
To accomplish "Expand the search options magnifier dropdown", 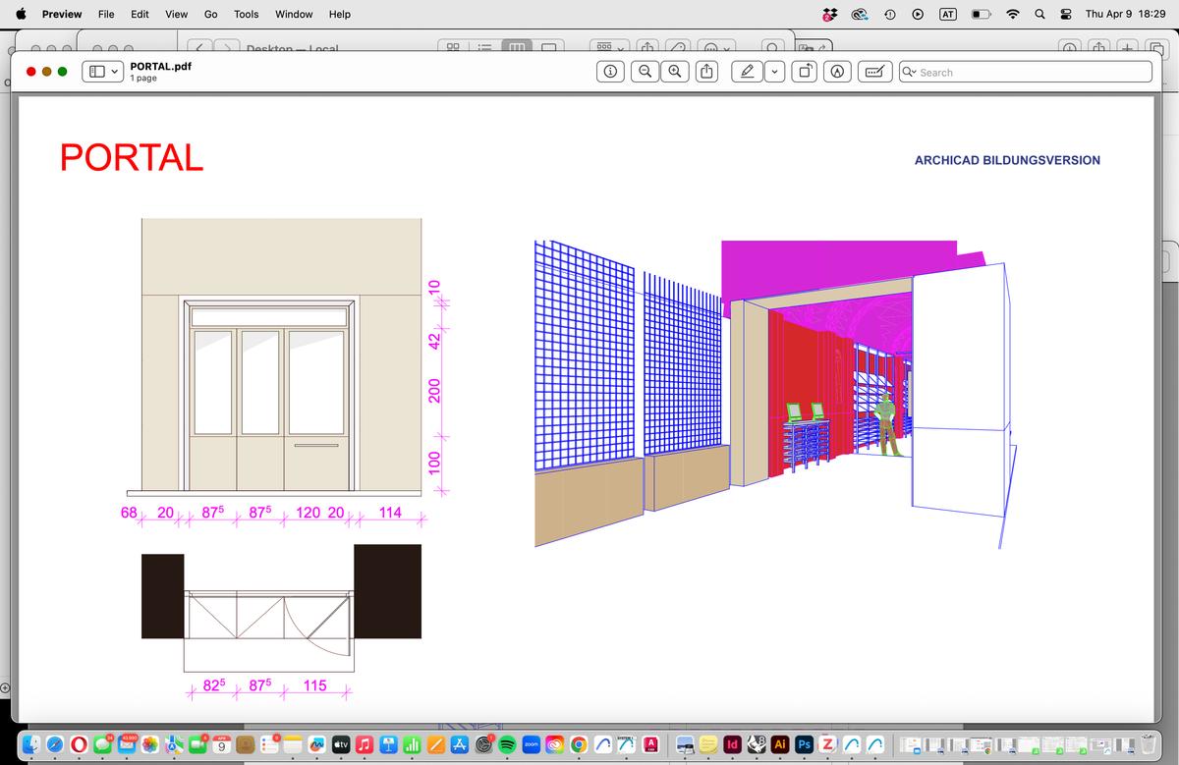I will point(909,72).
